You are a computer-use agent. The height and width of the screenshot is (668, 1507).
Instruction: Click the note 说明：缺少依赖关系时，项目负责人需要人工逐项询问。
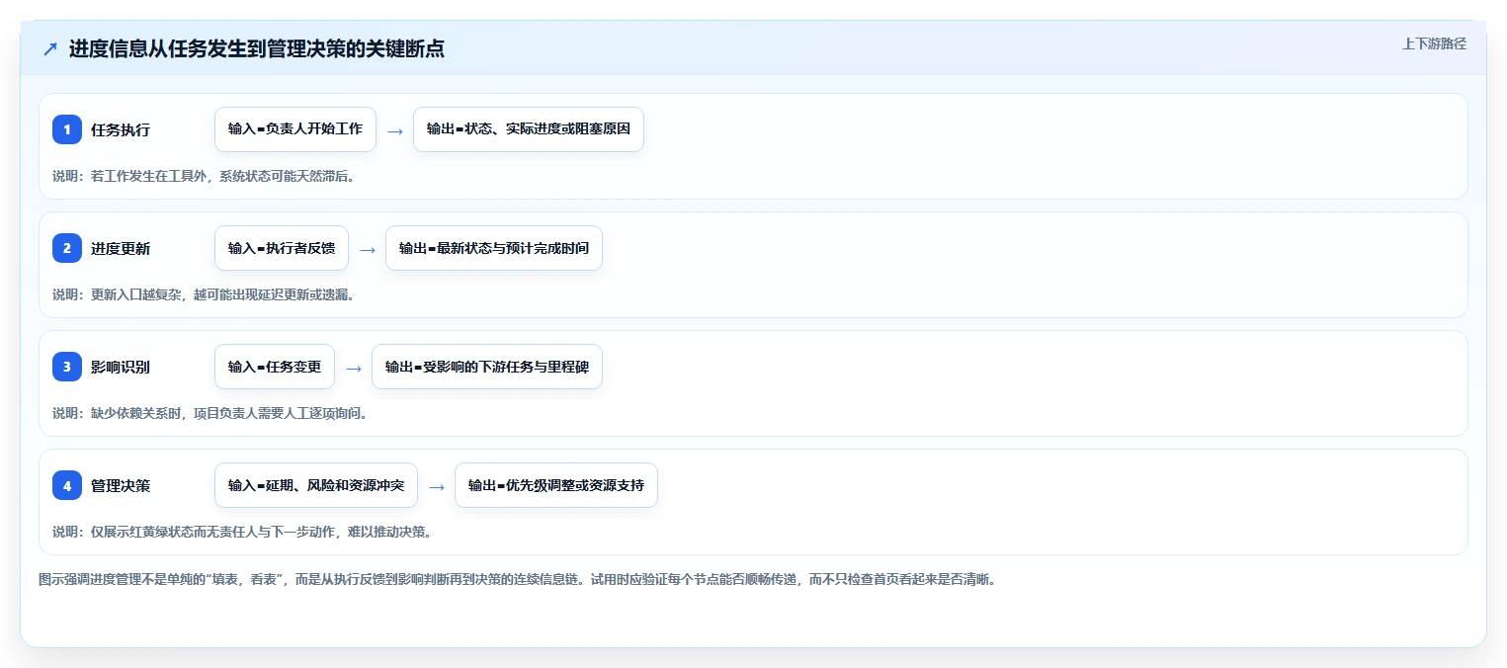(x=210, y=413)
